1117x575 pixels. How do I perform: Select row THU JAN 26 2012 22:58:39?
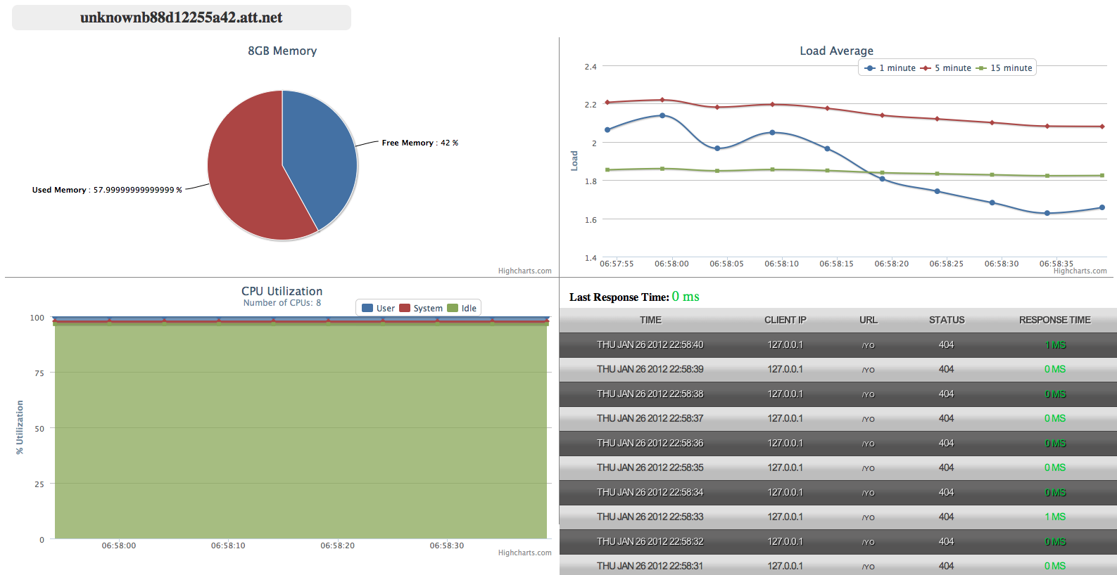tap(838, 369)
